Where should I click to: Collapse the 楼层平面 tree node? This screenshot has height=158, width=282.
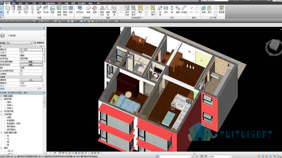pyautogui.click(x=2, y=99)
